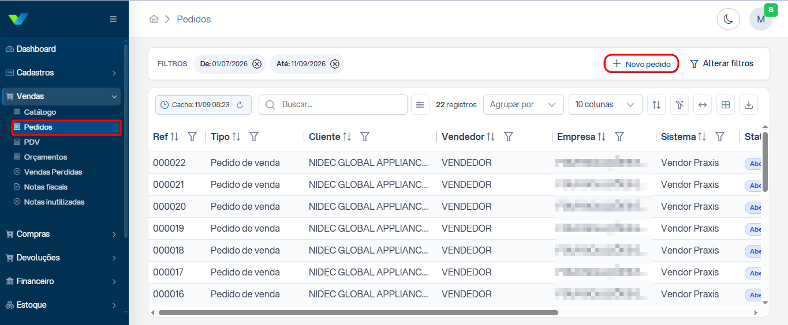Remove the Até: 11/09/2026 filter

335,64
